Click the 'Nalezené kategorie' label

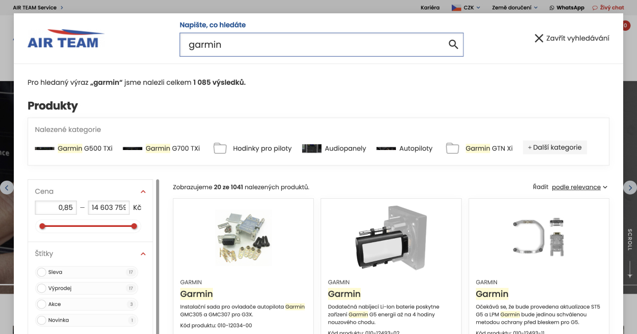pyautogui.click(x=68, y=129)
